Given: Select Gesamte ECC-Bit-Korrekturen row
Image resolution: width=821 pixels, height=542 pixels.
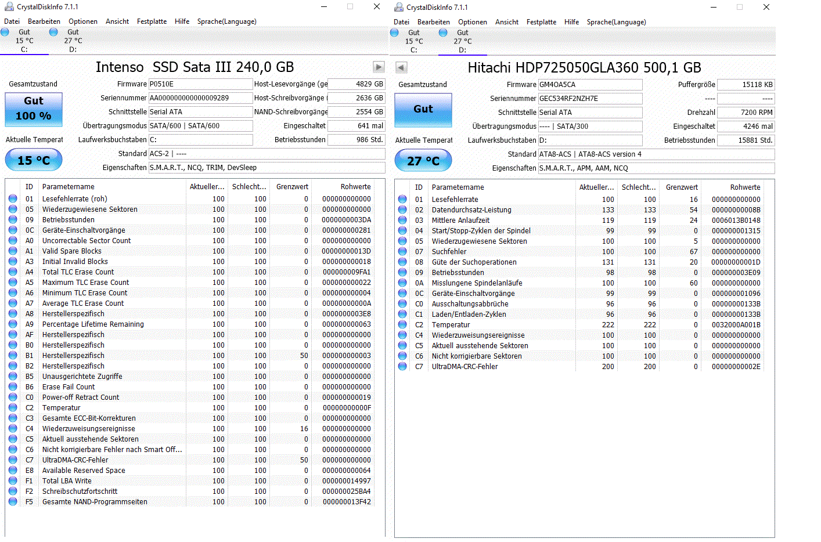Looking at the screenshot, I should click(x=190, y=418).
